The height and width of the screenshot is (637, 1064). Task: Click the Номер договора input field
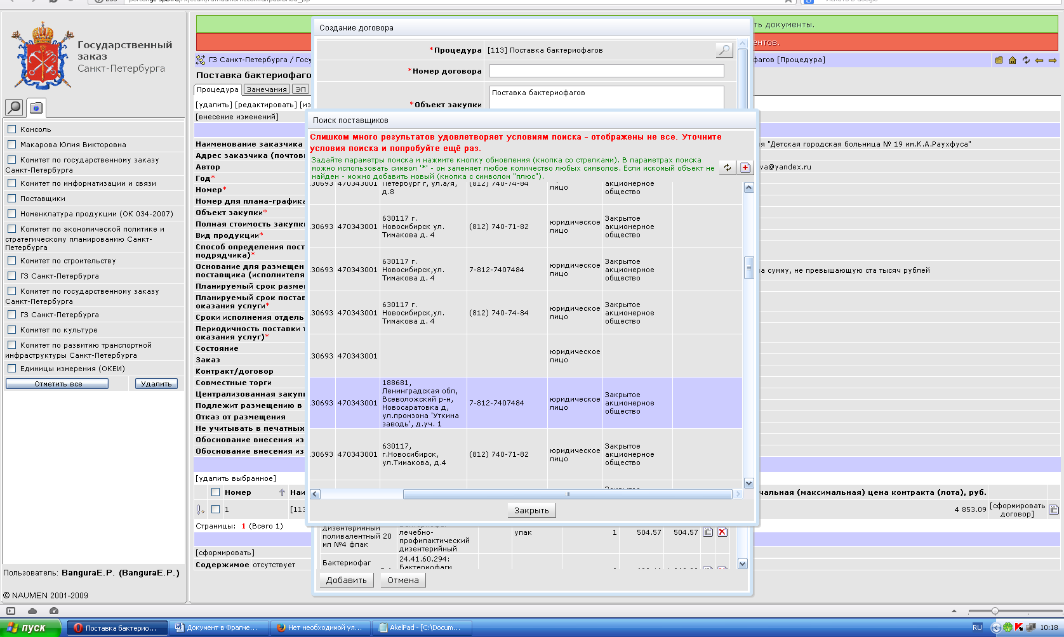(x=606, y=70)
